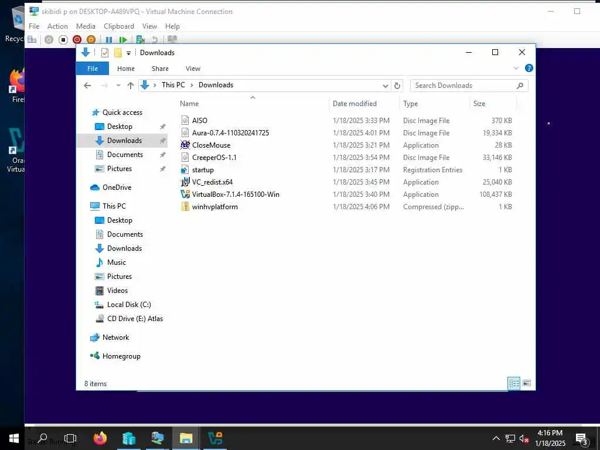Sort files by Date modified column

354,103
